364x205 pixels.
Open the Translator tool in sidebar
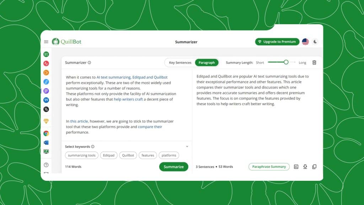tap(46, 109)
